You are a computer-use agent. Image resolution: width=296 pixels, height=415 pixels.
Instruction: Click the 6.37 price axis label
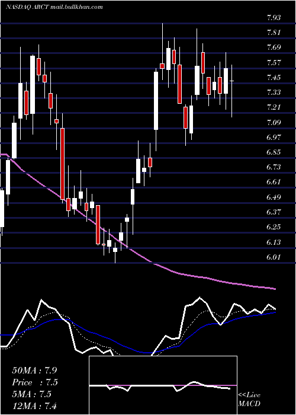(274, 212)
